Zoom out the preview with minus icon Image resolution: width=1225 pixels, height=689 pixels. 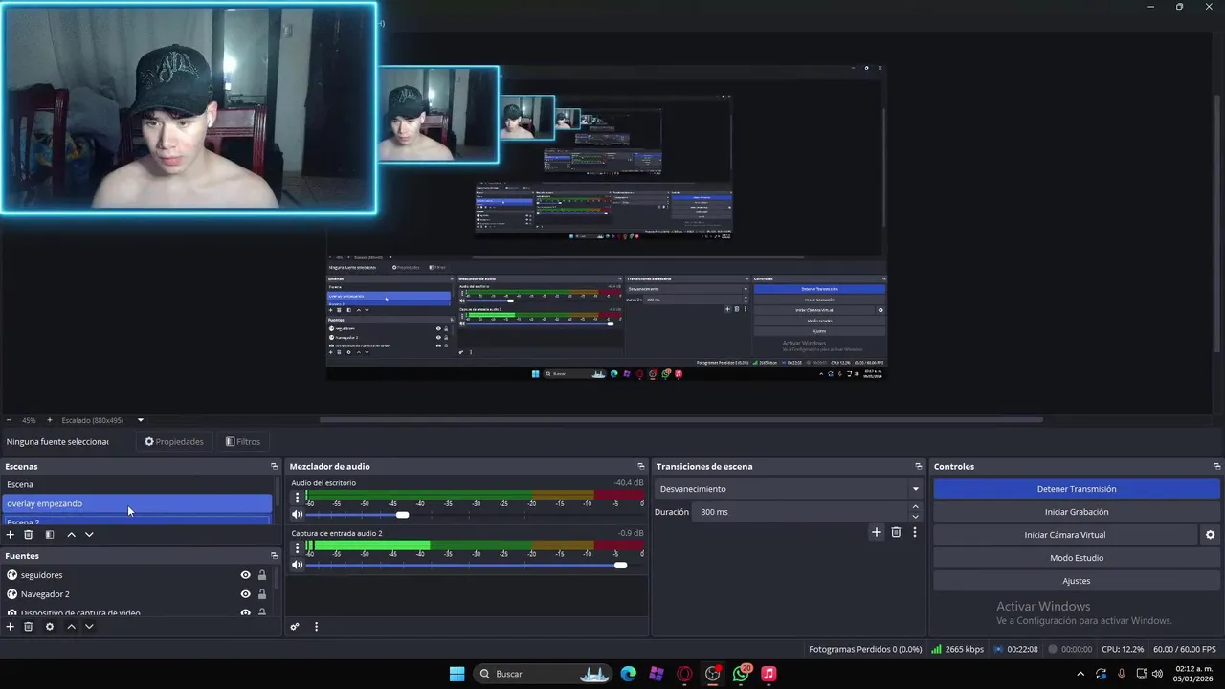tap(9, 420)
